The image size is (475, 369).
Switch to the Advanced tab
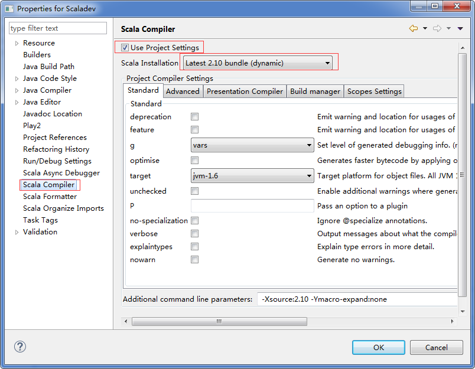point(183,92)
